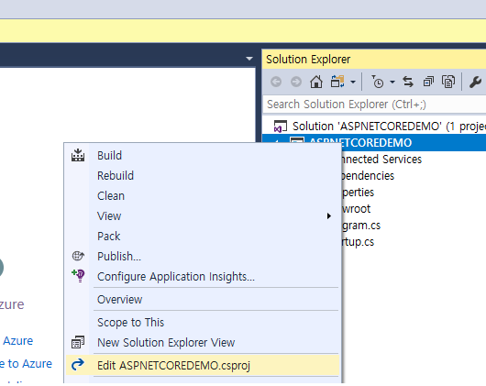Click the Switch Views folder icon
The image size is (486, 386).
pos(337,82)
